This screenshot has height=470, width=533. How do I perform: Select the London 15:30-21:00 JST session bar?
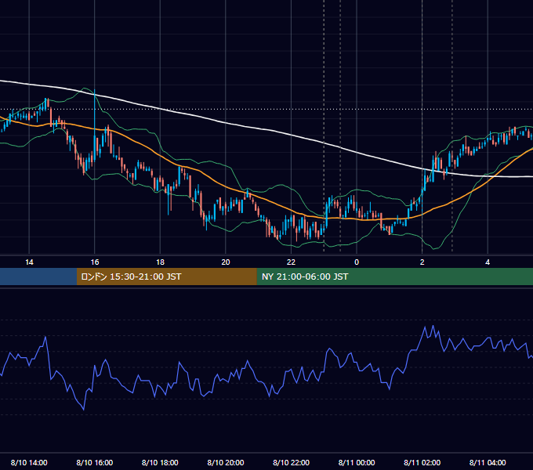coord(166,277)
